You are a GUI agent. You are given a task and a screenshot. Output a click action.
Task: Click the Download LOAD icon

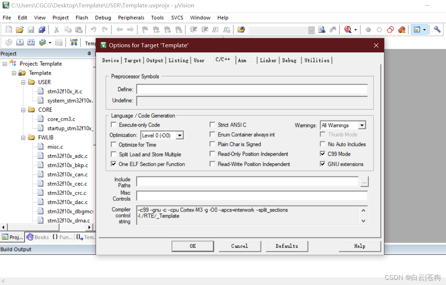(x=74, y=42)
